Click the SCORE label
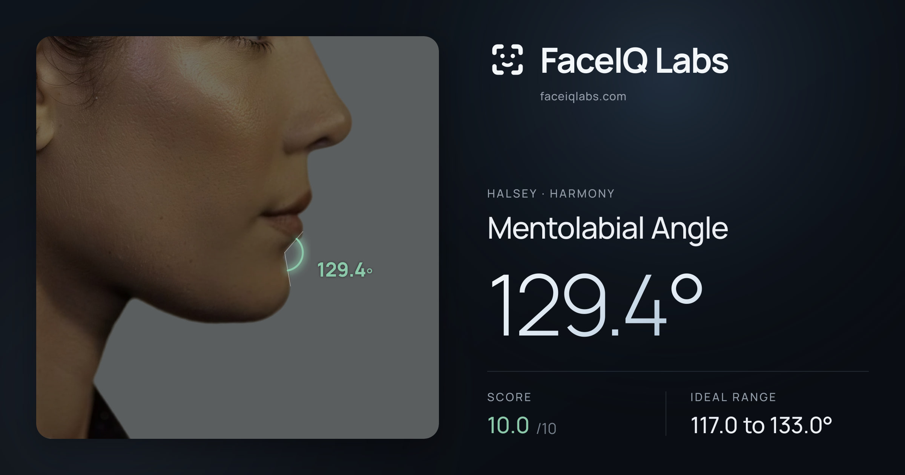This screenshot has width=905, height=475. tap(509, 397)
